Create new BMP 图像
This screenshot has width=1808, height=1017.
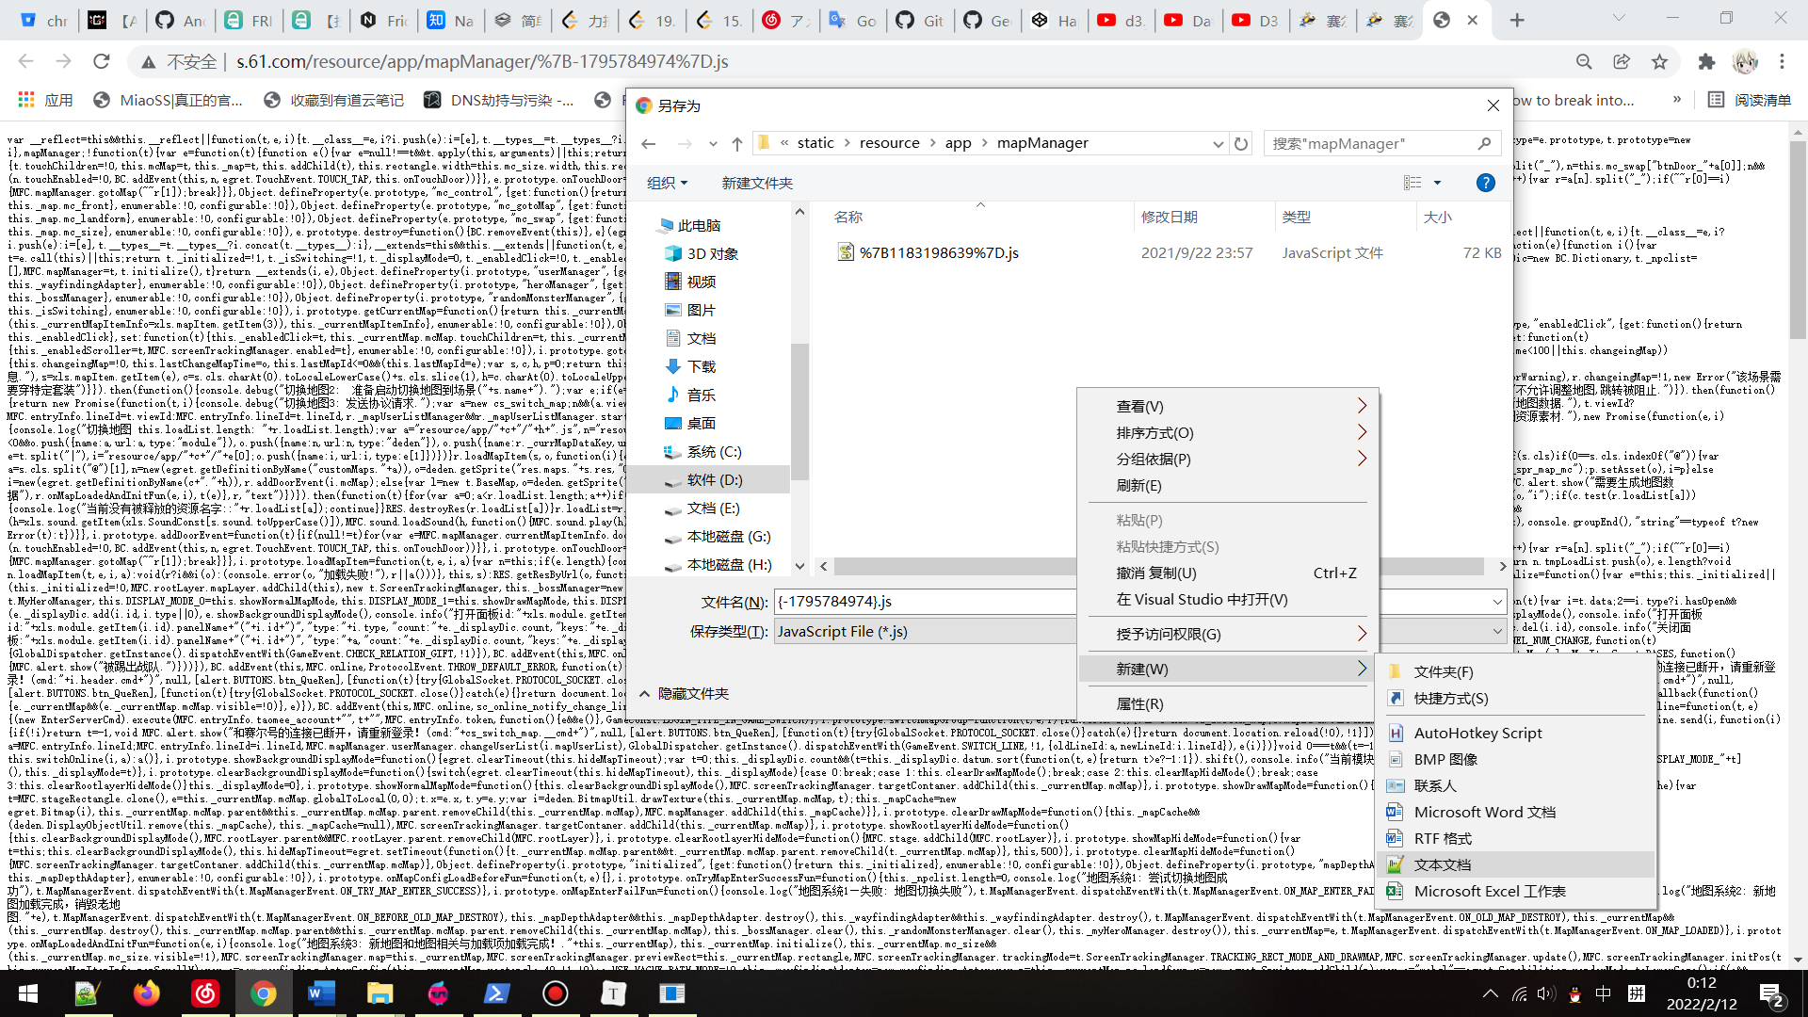[1516, 759]
